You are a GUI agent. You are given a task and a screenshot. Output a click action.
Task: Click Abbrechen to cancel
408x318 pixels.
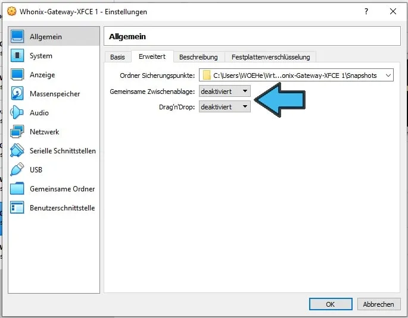tap(379, 304)
